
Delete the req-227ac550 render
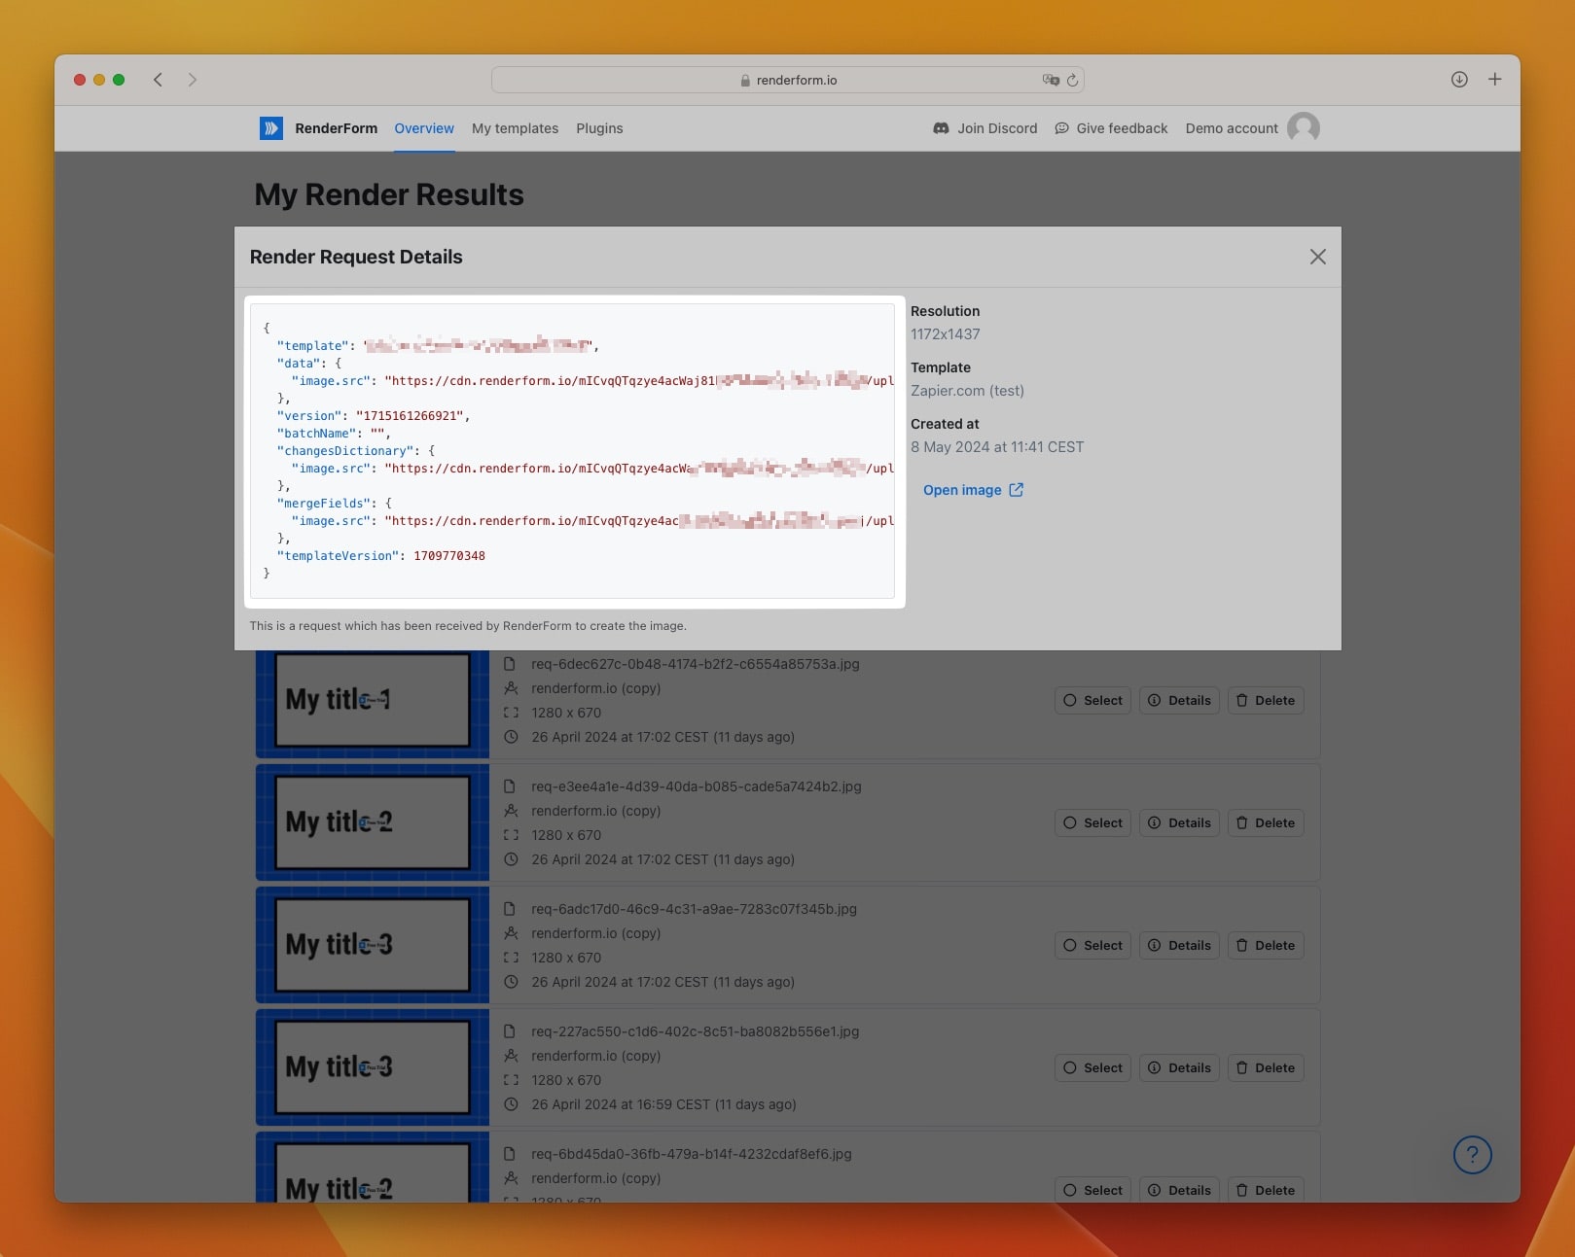click(x=1266, y=1067)
